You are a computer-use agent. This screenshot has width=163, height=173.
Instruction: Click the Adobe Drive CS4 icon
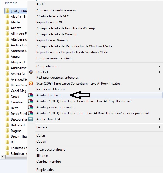(x=31, y=119)
